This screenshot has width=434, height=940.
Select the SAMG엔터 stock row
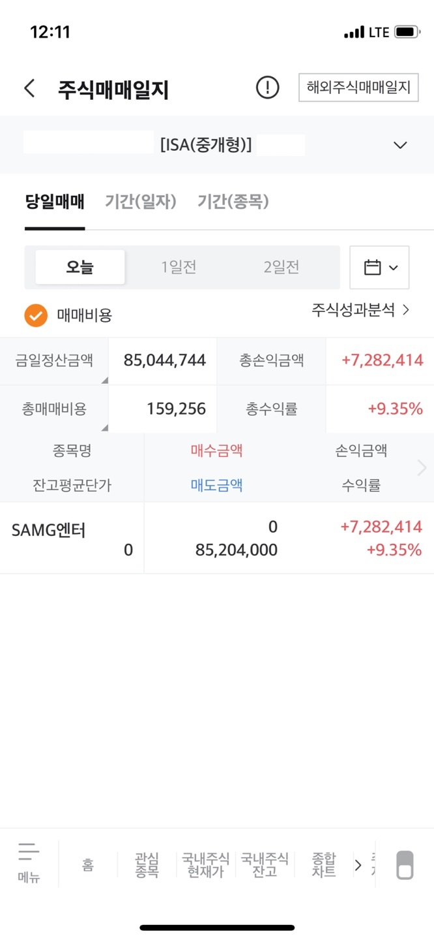[x=217, y=538]
